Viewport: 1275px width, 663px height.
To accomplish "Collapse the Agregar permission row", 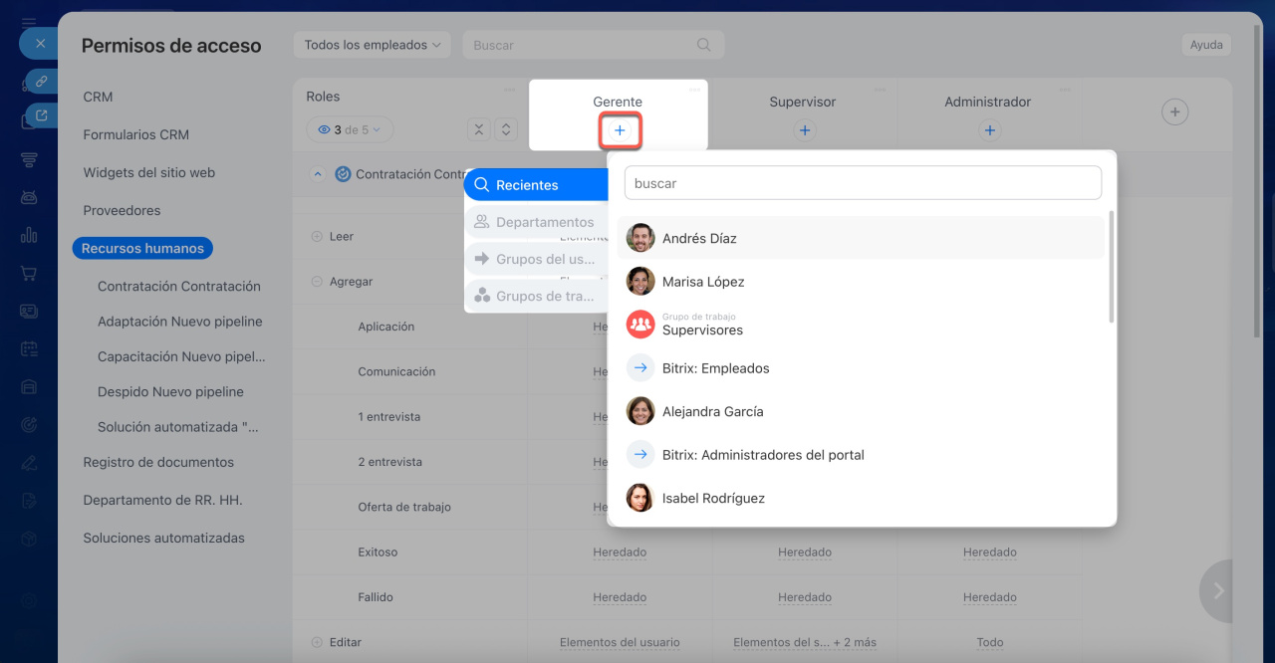I will [x=317, y=282].
